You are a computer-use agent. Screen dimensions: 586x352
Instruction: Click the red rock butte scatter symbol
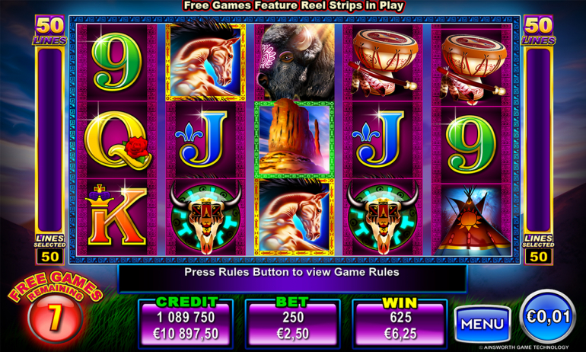(x=295, y=139)
